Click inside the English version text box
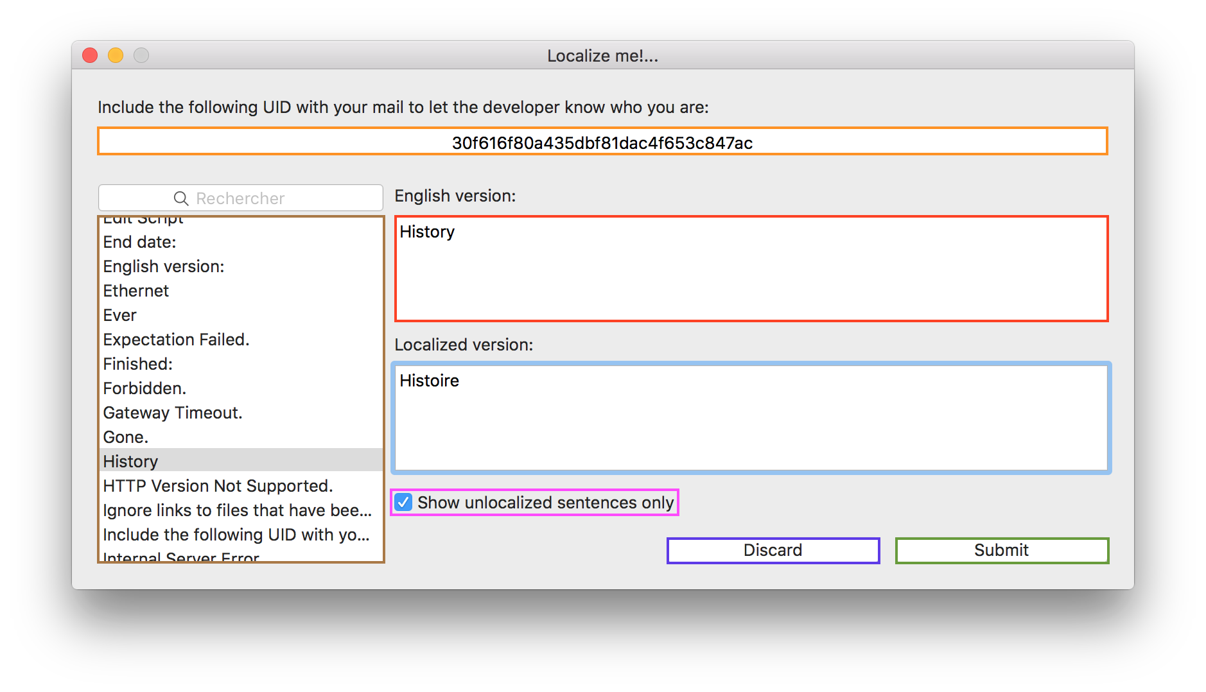This screenshot has height=692, width=1206. coord(751,269)
